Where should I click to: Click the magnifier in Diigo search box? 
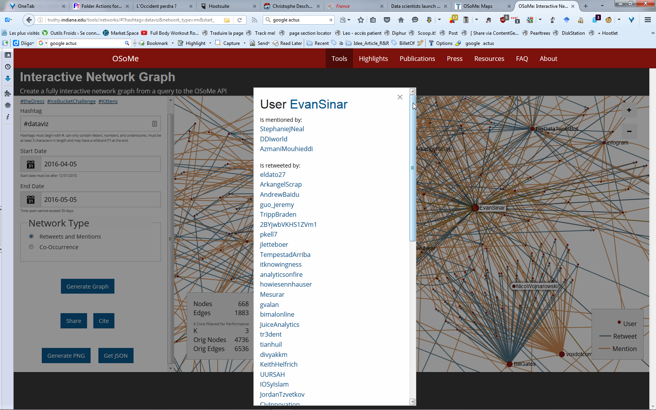click(x=127, y=43)
